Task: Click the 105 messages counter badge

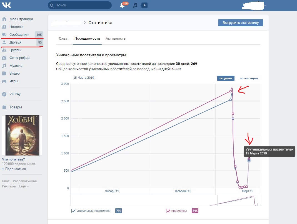Action: tap(39, 35)
